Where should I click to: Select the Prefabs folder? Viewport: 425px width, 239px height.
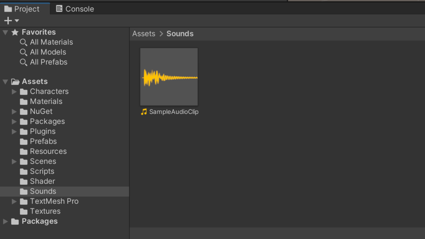tap(43, 141)
